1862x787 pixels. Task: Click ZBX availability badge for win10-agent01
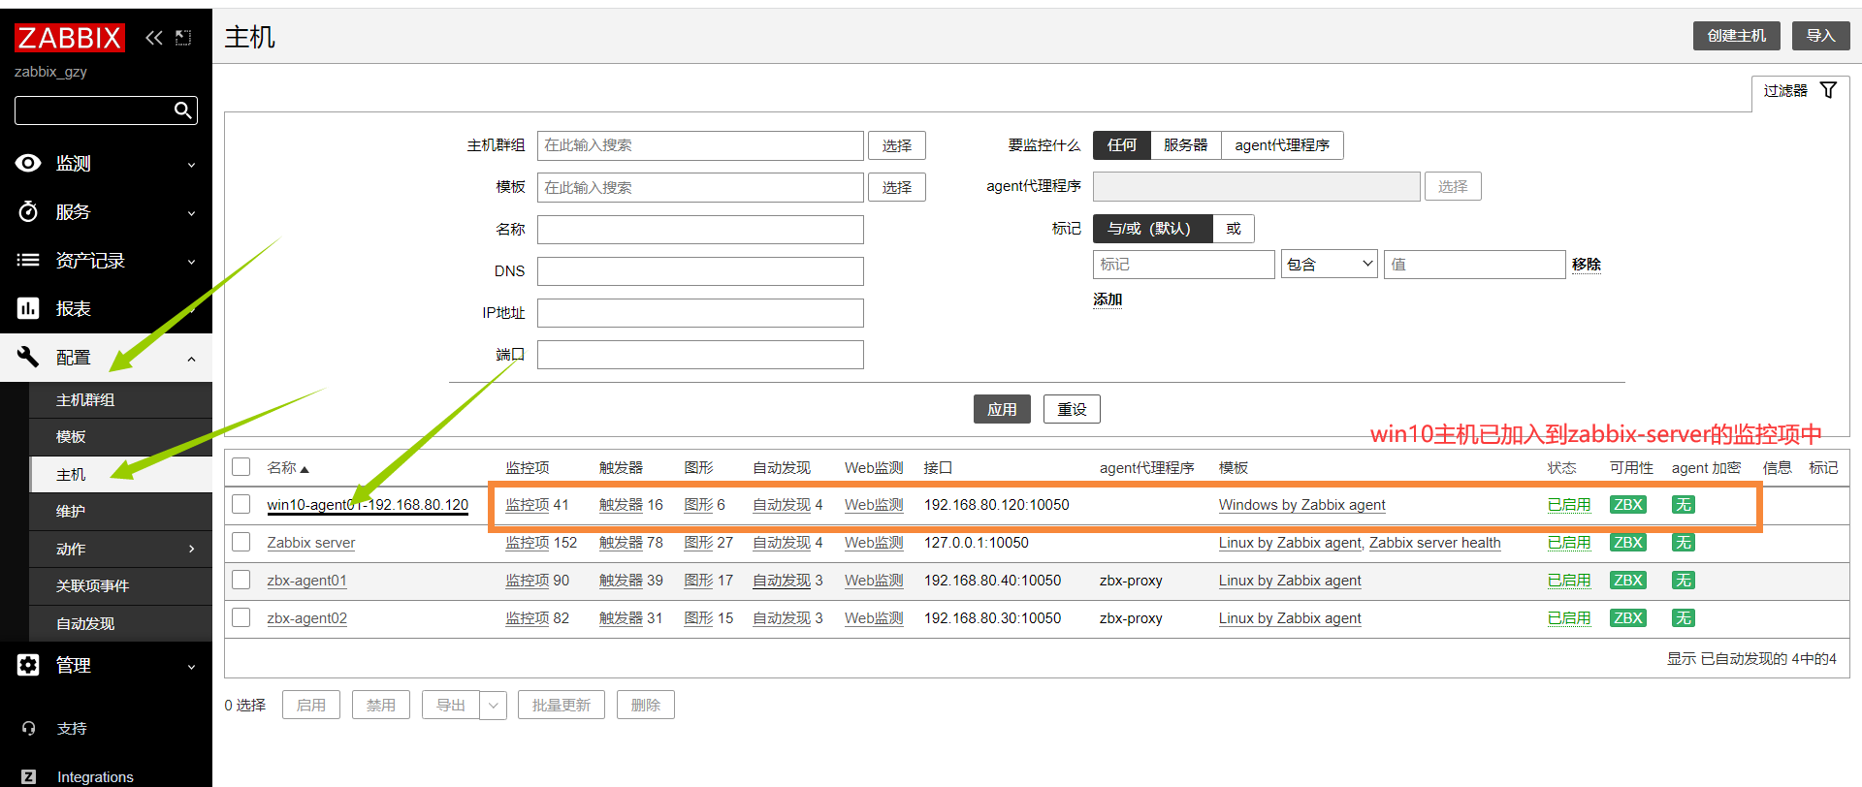(1627, 504)
